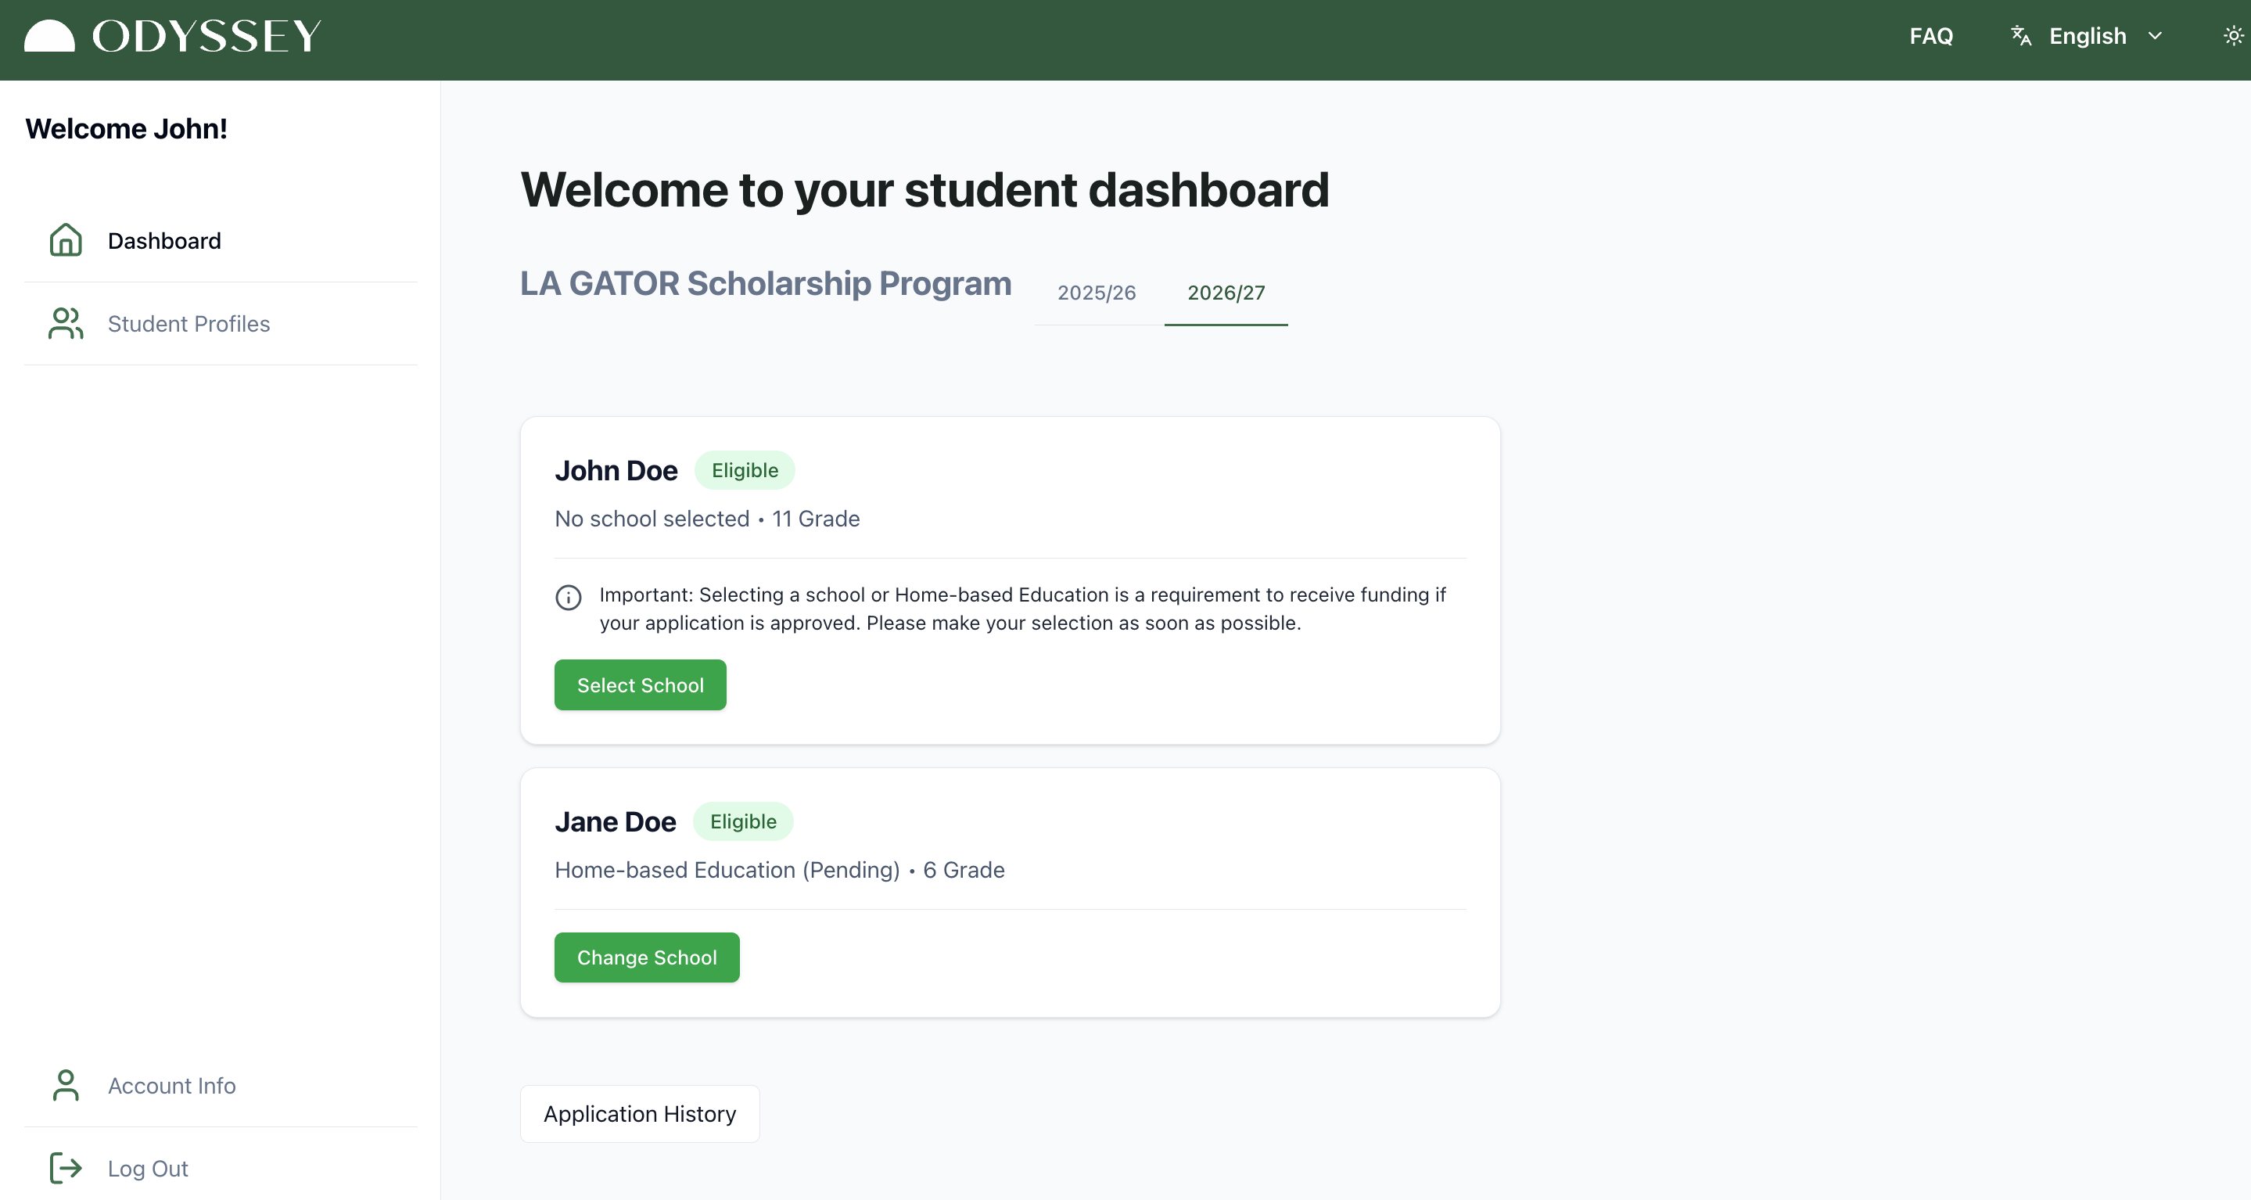Image resolution: width=2251 pixels, height=1200 pixels.
Task: Expand the English language chevron
Action: 2155,36
